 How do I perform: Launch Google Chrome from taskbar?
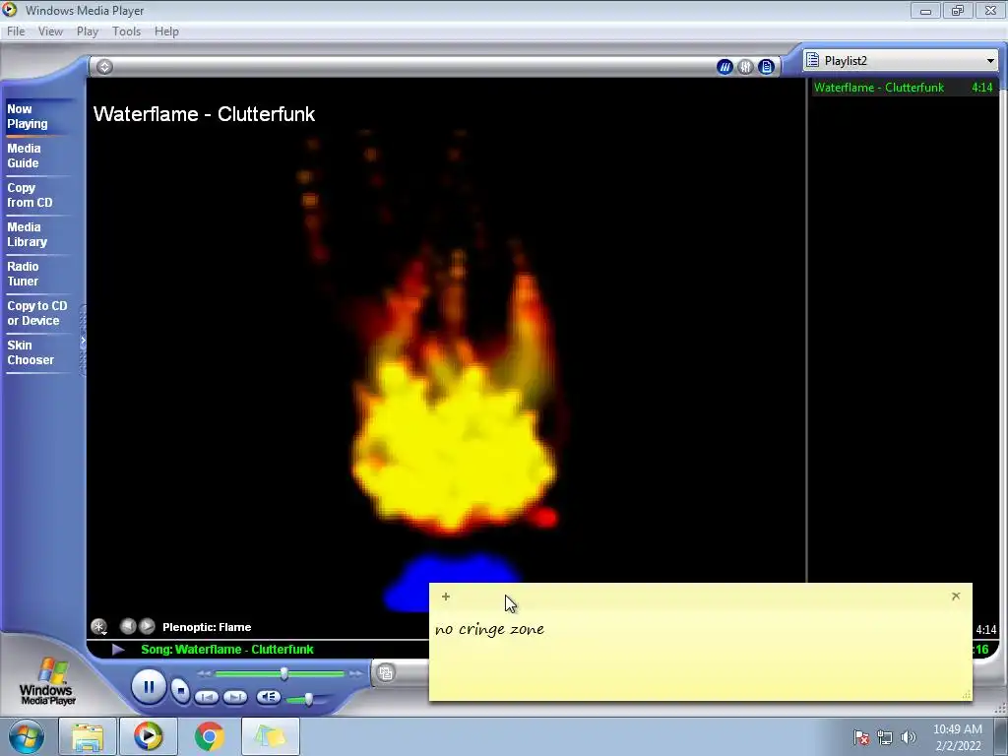coord(209,736)
